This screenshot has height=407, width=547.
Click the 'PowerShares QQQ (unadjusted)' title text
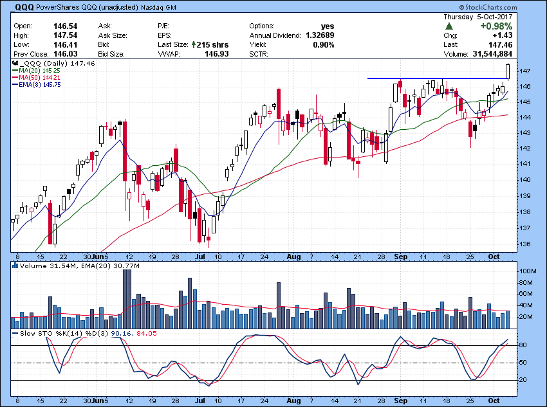88,7
